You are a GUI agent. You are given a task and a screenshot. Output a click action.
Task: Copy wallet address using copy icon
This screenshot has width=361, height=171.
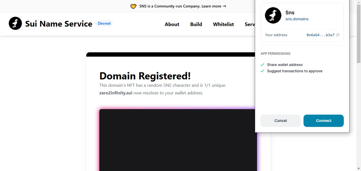[x=338, y=35]
